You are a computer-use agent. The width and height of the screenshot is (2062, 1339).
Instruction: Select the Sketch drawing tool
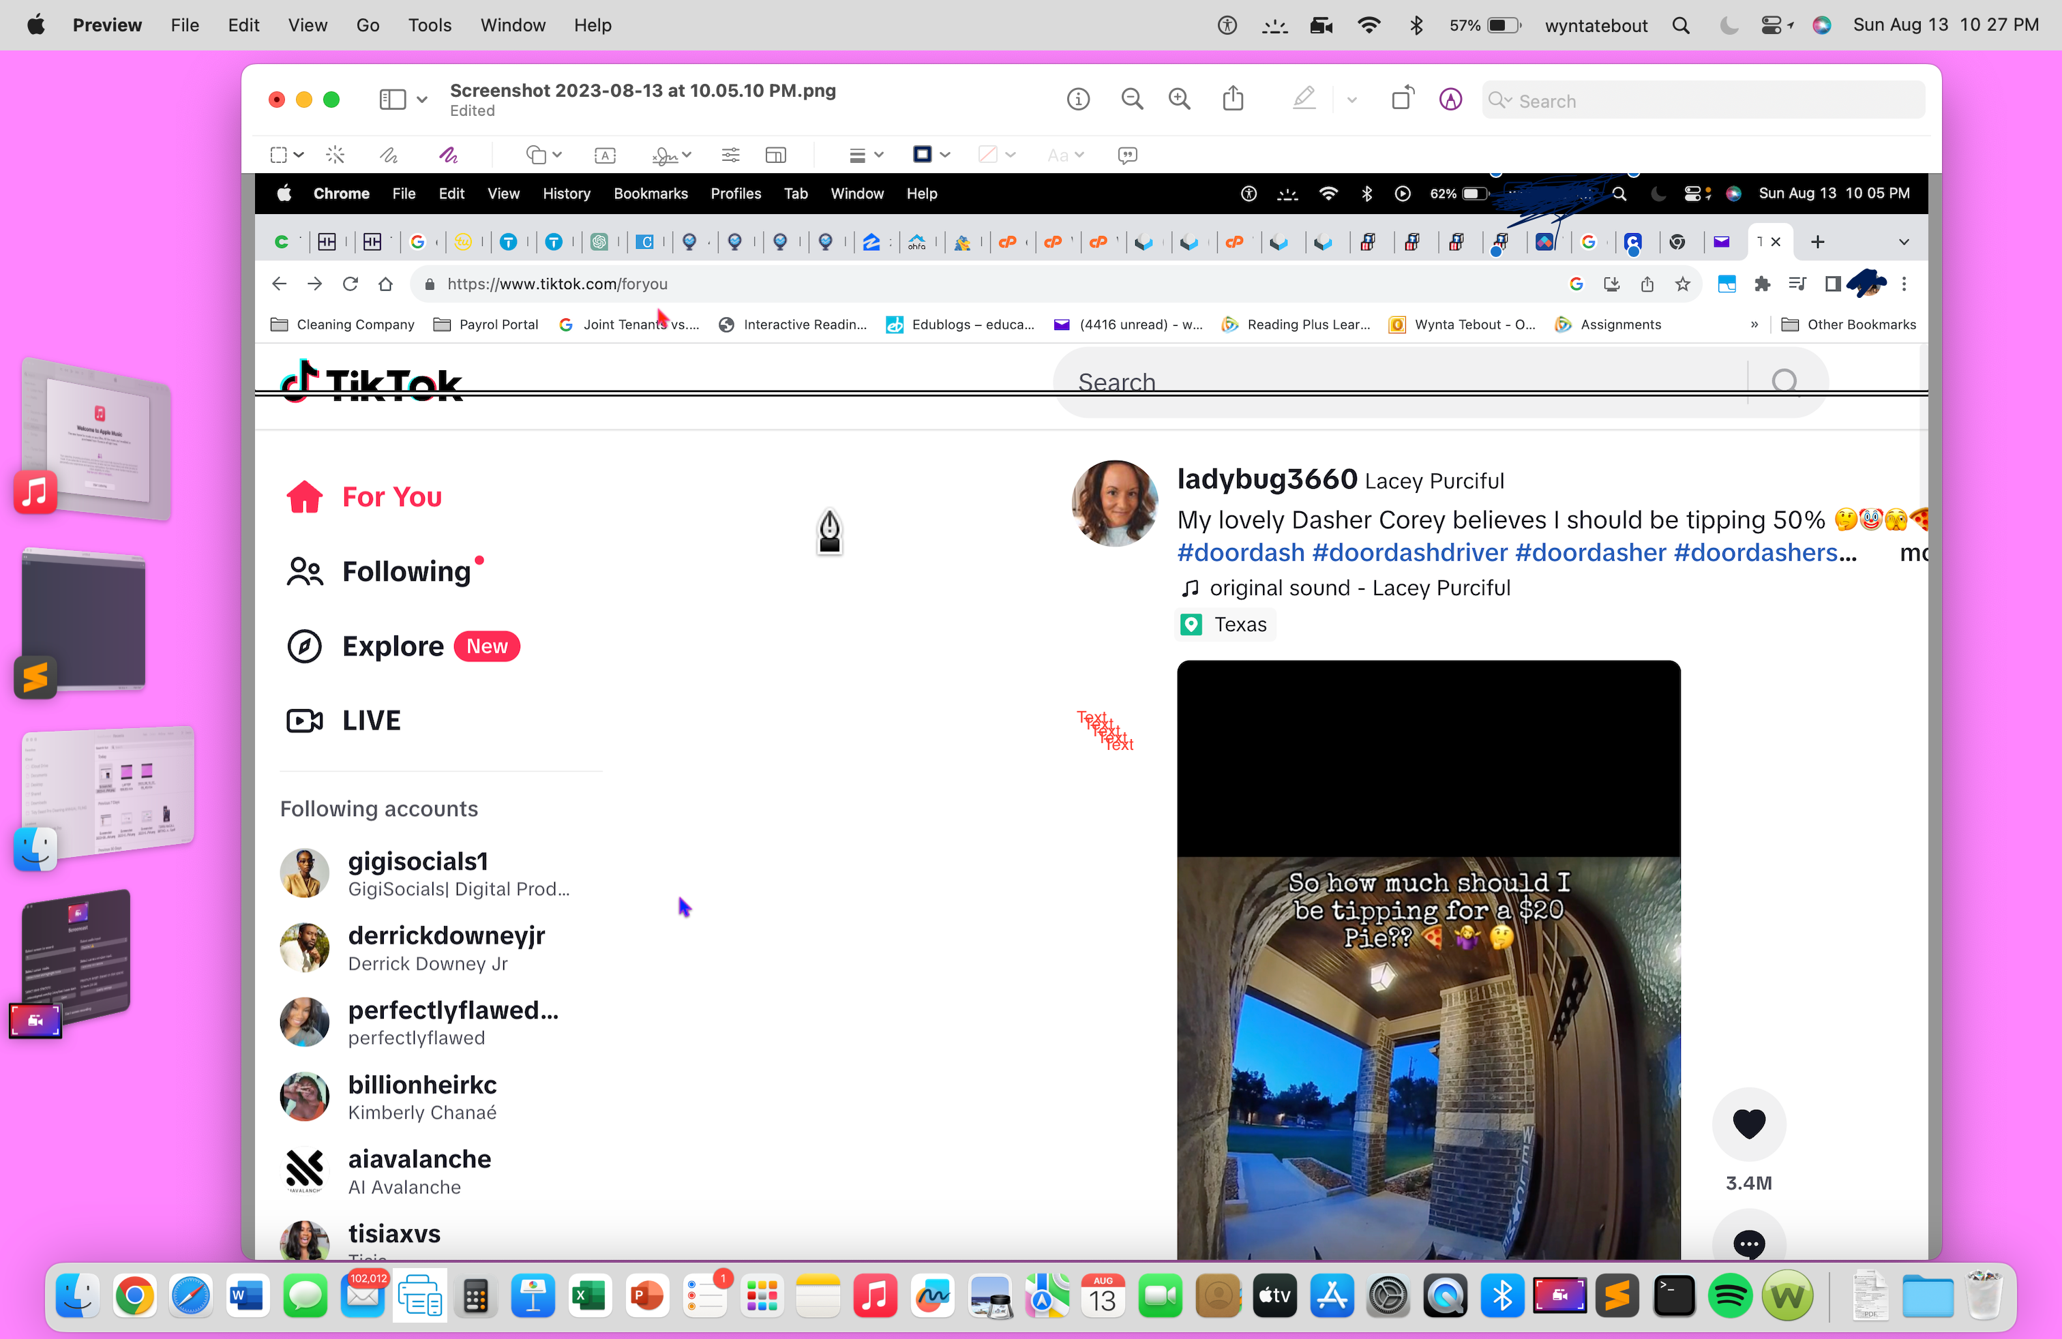point(389,155)
